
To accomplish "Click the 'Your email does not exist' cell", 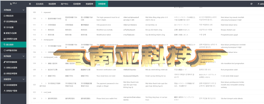I will pos(106,76).
